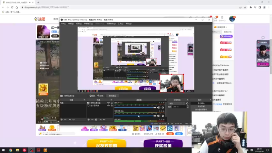Screen dimensions: 272x153
Task: Pop out the scene transitions dock panel
Action: click(188, 100)
